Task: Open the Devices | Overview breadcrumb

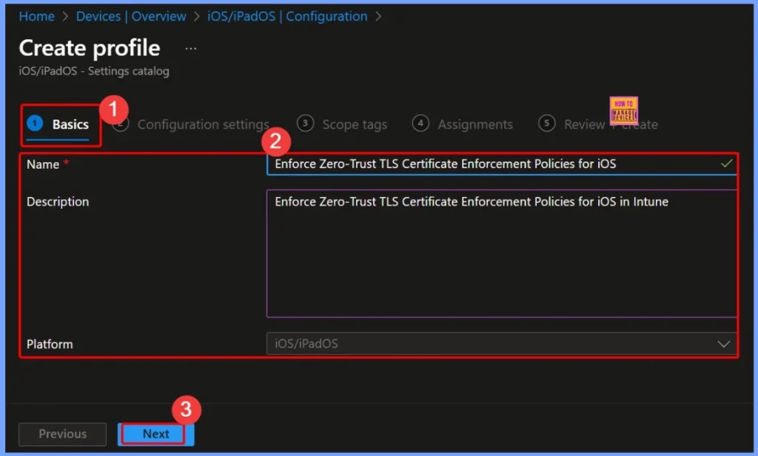Action: tap(131, 16)
